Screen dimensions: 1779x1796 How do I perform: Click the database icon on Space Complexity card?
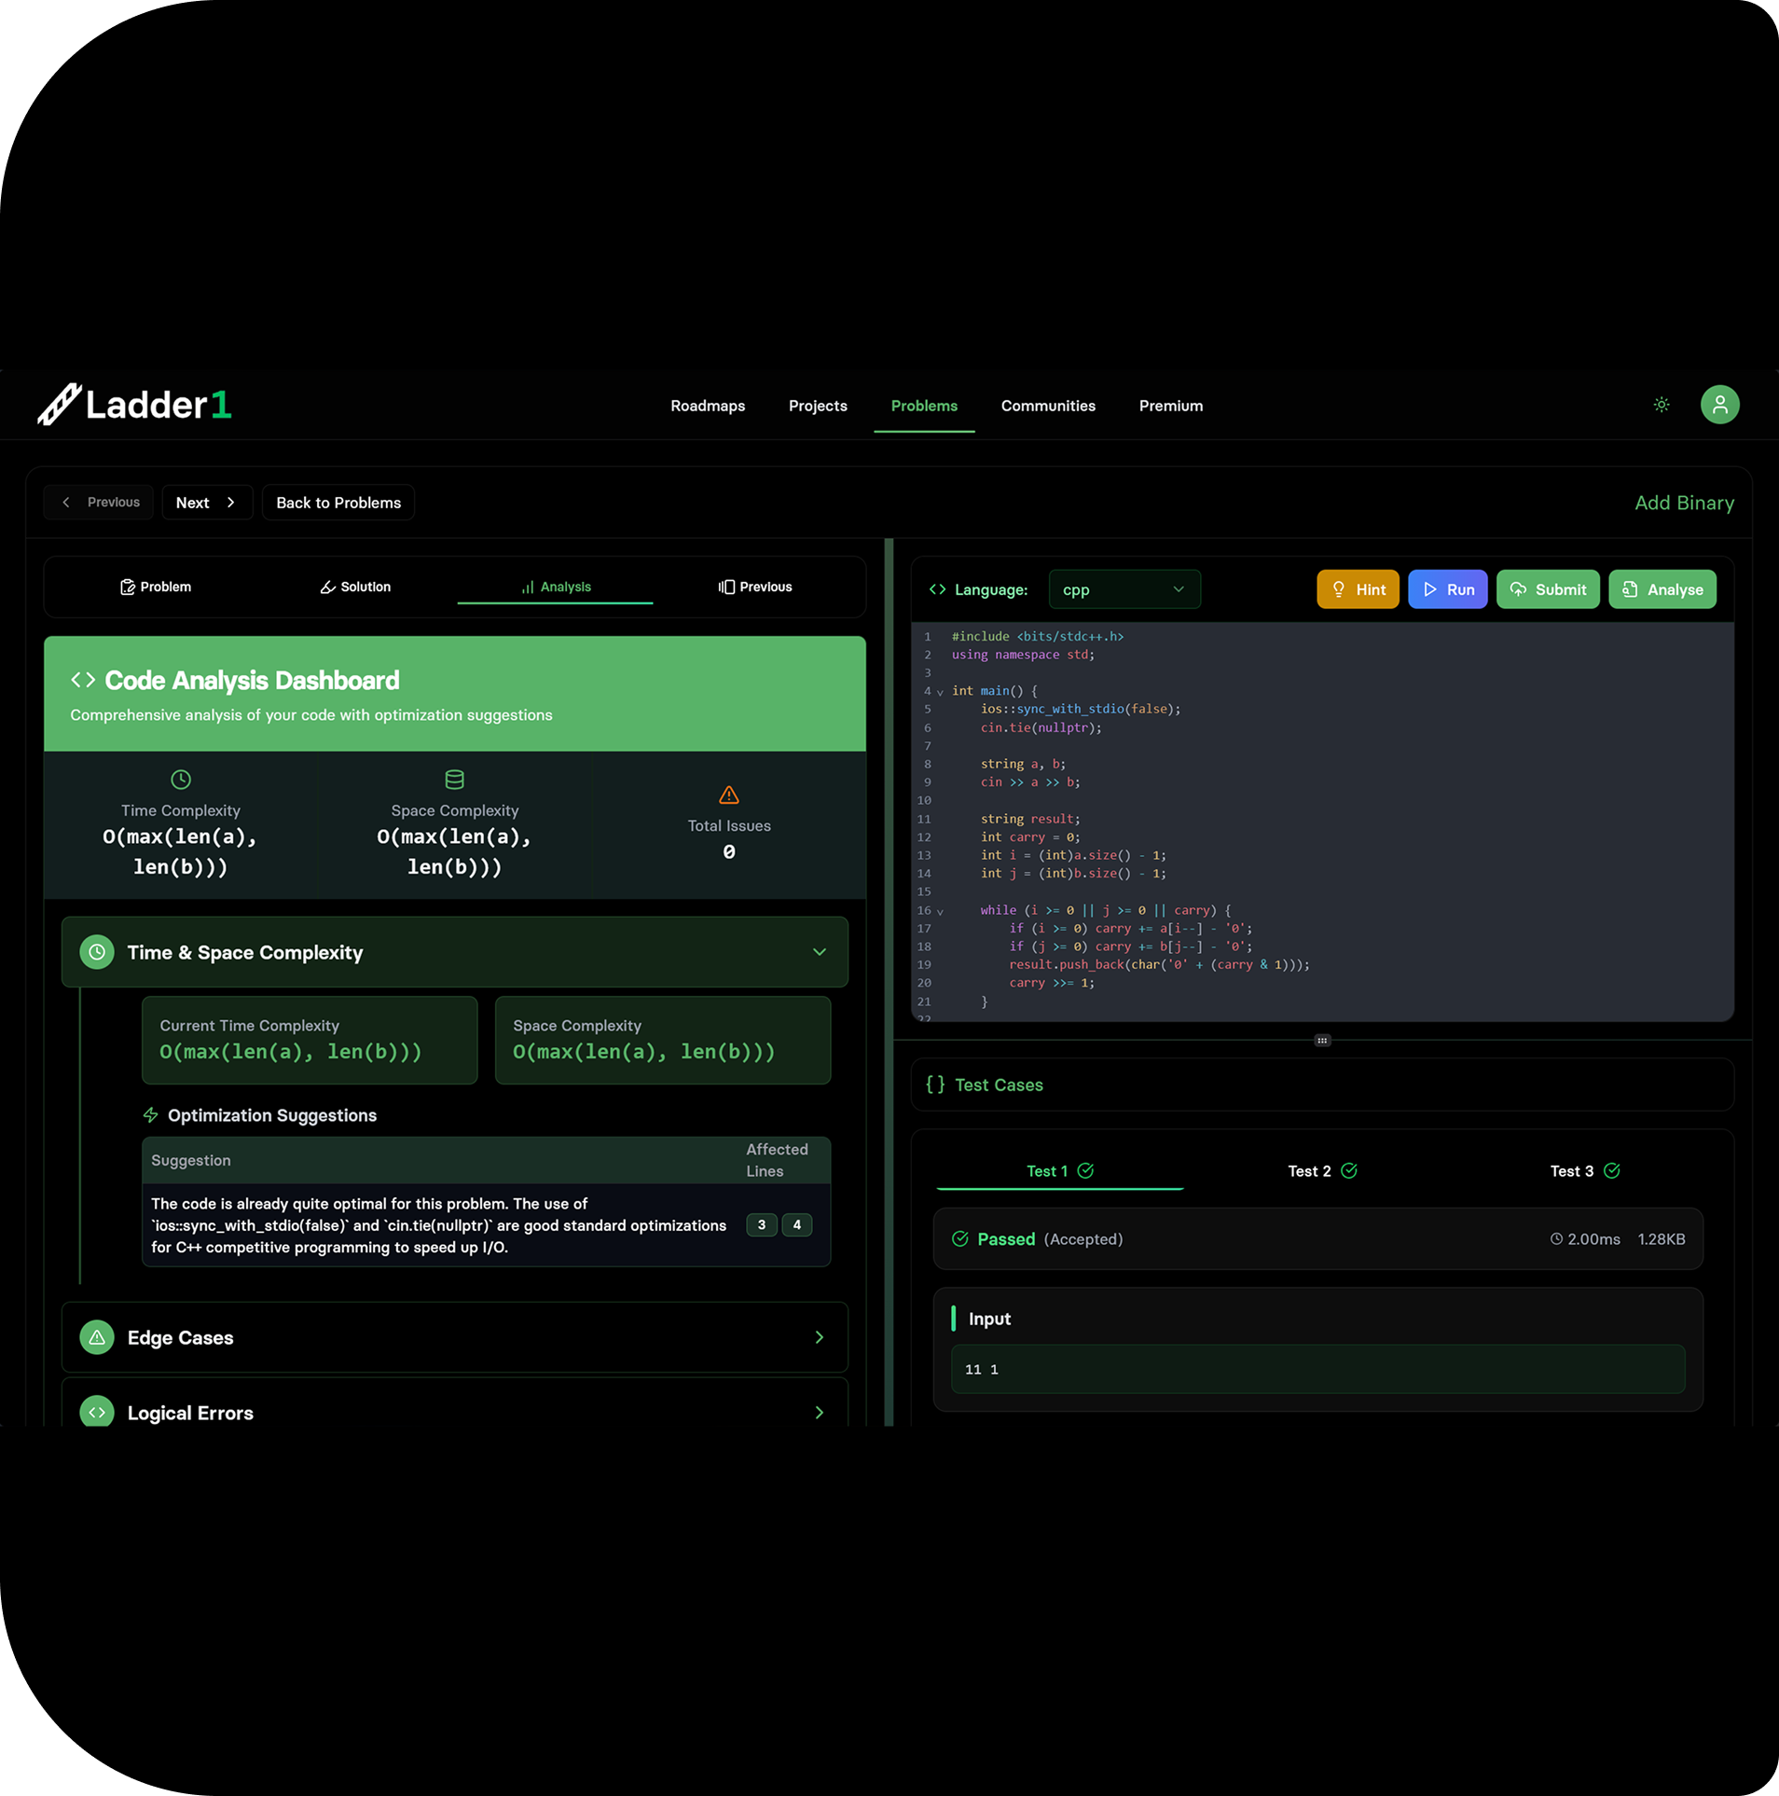(454, 779)
